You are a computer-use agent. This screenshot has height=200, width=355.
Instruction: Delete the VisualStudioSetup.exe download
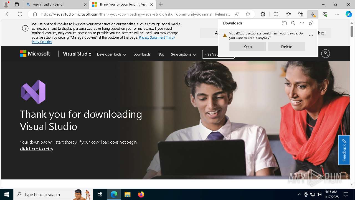coord(286,47)
